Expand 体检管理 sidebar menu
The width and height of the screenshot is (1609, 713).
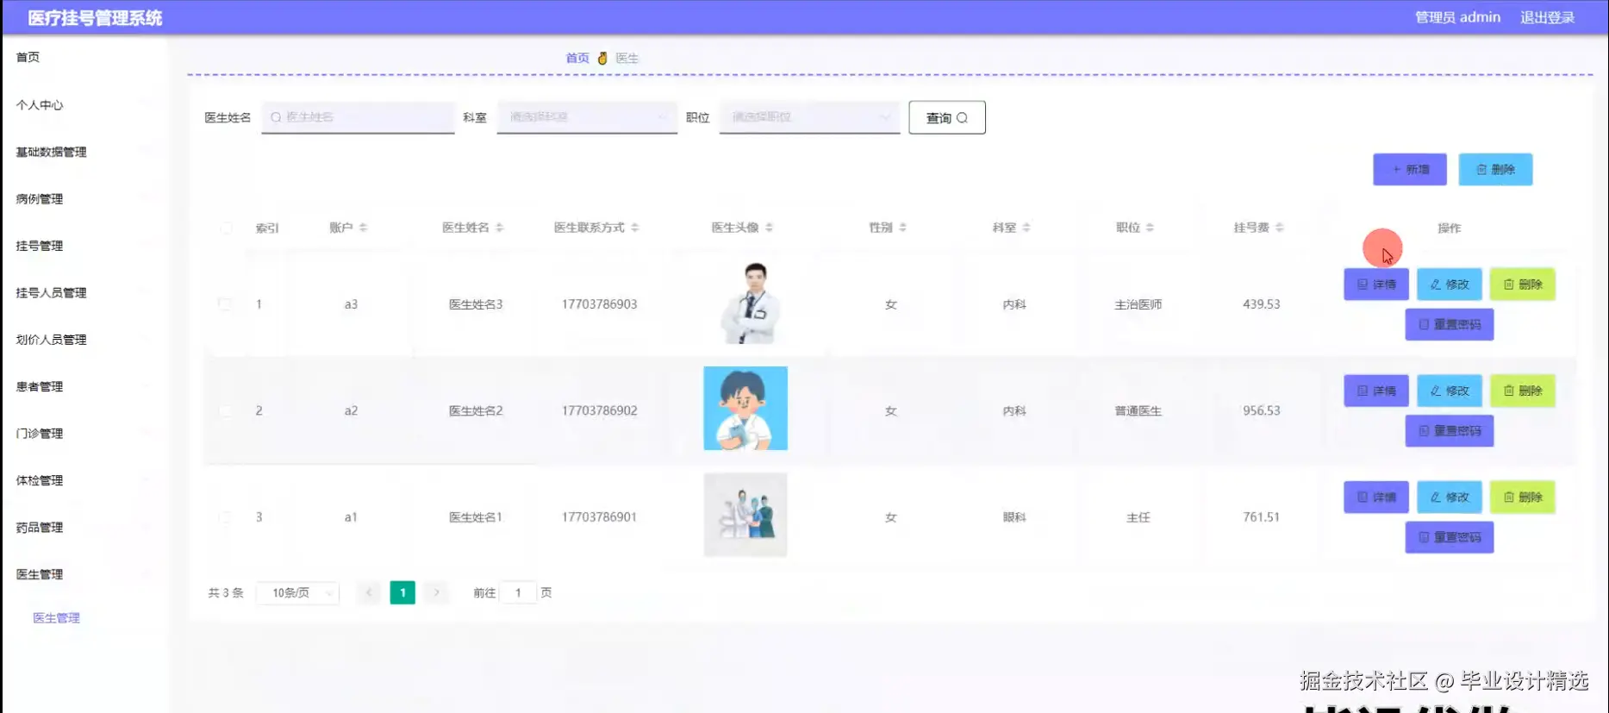[x=83, y=480]
